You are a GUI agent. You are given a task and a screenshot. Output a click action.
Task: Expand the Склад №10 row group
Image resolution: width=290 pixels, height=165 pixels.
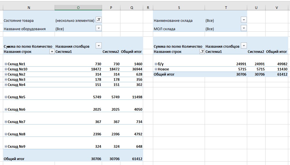pyautogui.click(x=6, y=69)
